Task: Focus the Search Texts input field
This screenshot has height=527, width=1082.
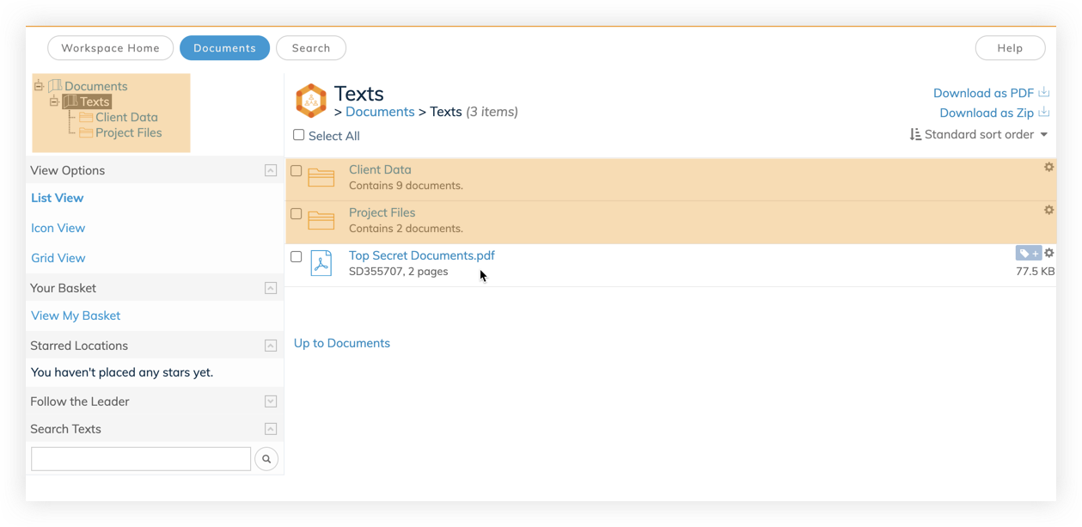Action: point(141,459)
